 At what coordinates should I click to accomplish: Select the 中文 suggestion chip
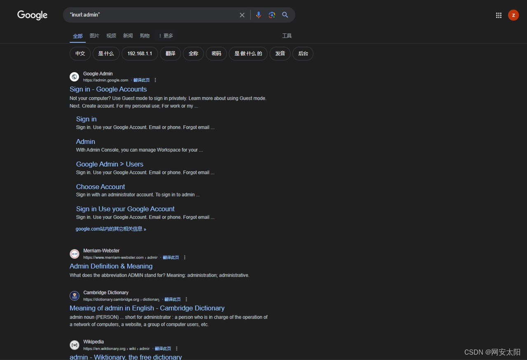click(x=80, y=54)
